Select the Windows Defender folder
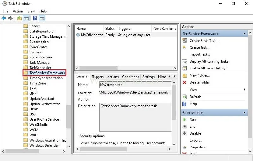Image resolution: width=253 pixels, height=161 pixels. point(44,145)
